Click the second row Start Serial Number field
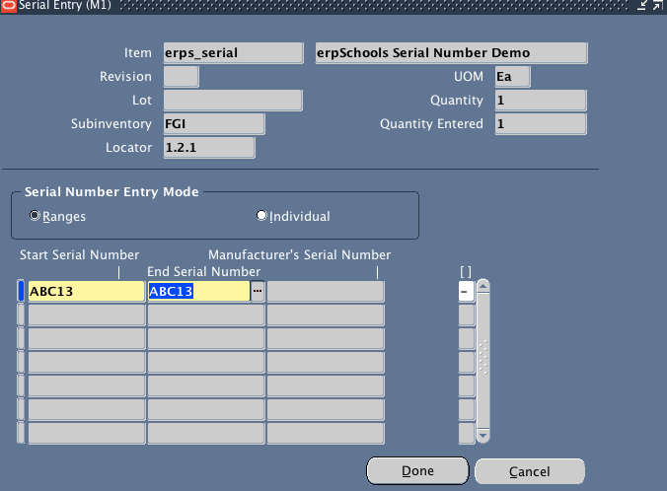 [87, 315]
